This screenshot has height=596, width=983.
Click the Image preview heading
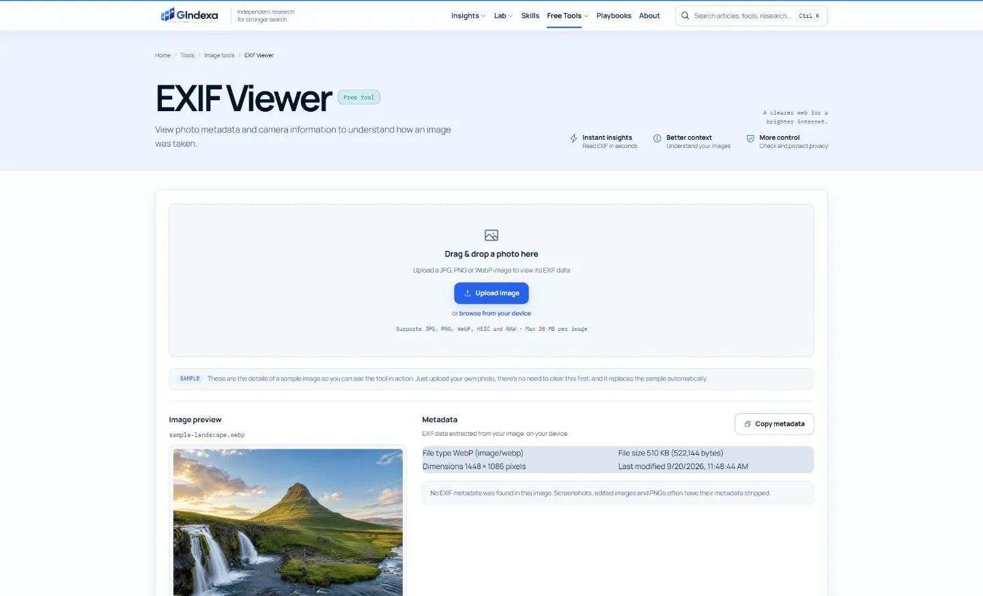point(195,419)
